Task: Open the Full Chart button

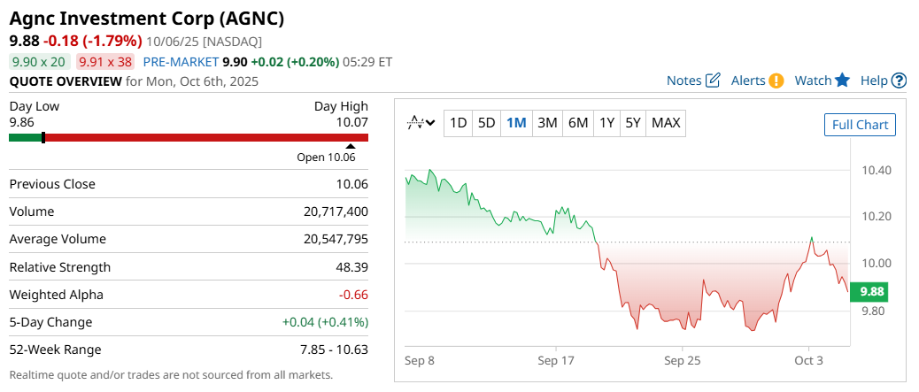Action: coord(860,125)
